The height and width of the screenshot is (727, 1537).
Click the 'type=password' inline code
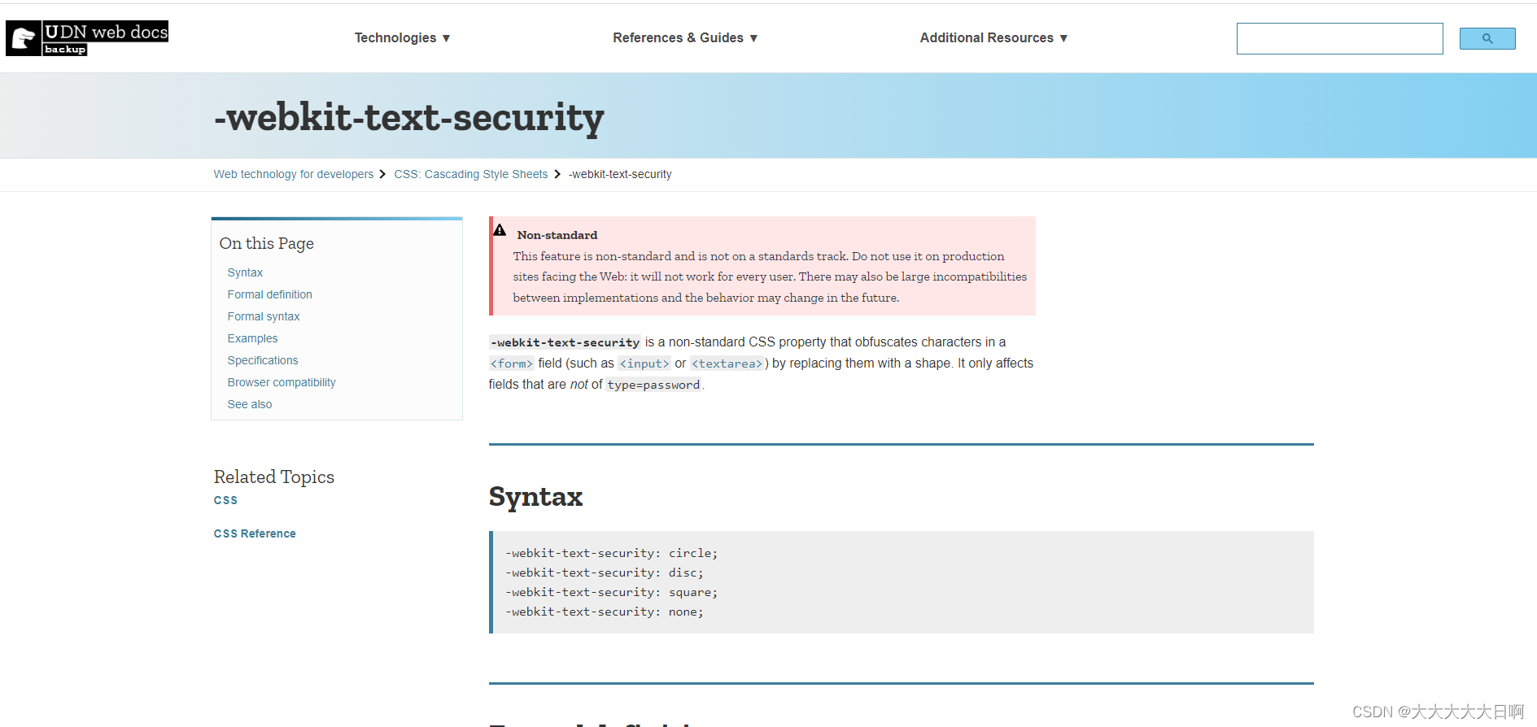[x=653, y=385]
